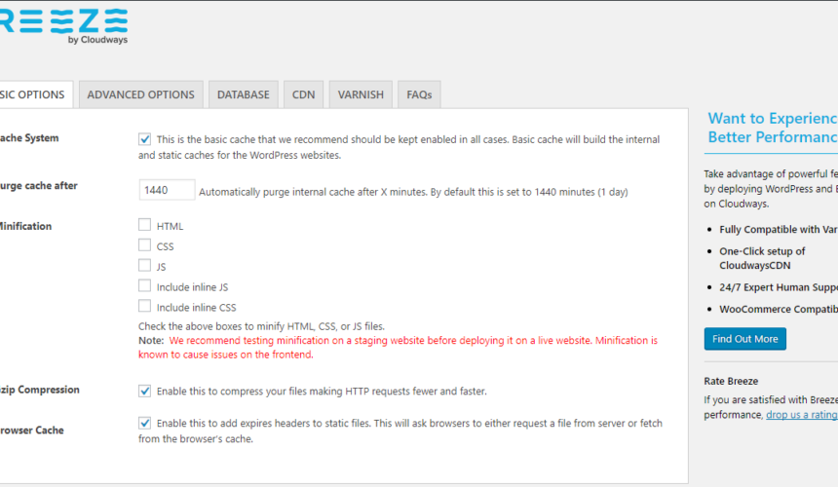Enable JS minification checkbox
This screenshot has width=838, height=487.
coord(144,265)
